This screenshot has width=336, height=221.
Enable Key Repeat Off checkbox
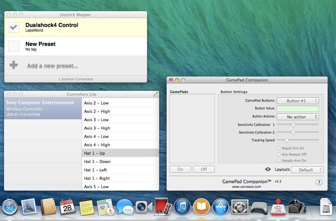coord(279,154)
